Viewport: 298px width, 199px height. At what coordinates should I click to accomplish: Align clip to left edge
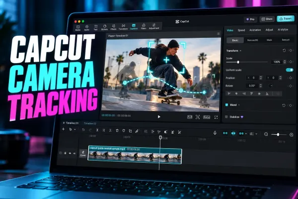tap(229, 94)
